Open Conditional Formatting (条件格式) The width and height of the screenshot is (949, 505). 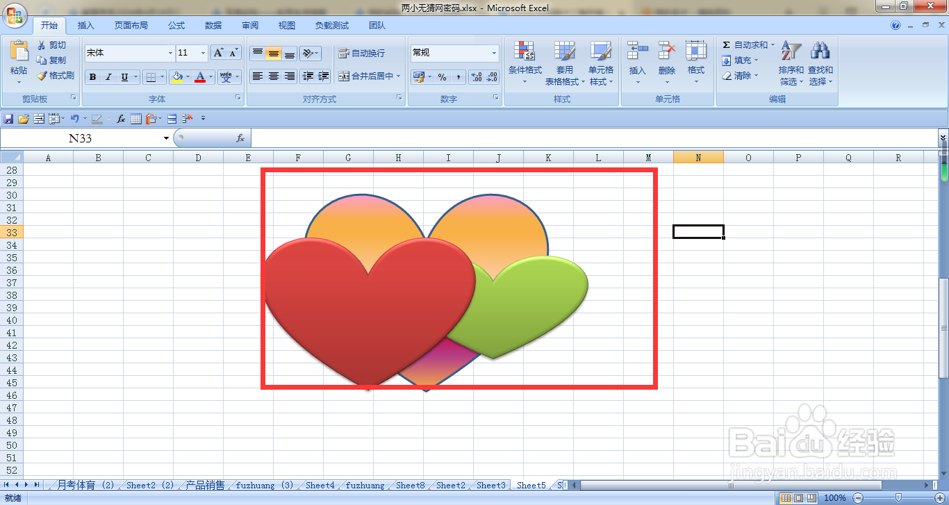[x=525, y=63]
